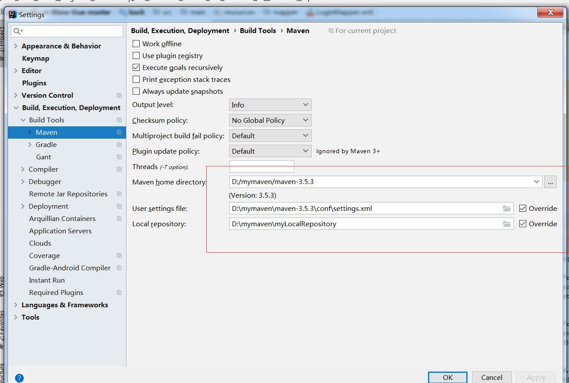Viewport: 569px width, 383px height.
Task: Click Cancel button
Action: coord(492,377)
